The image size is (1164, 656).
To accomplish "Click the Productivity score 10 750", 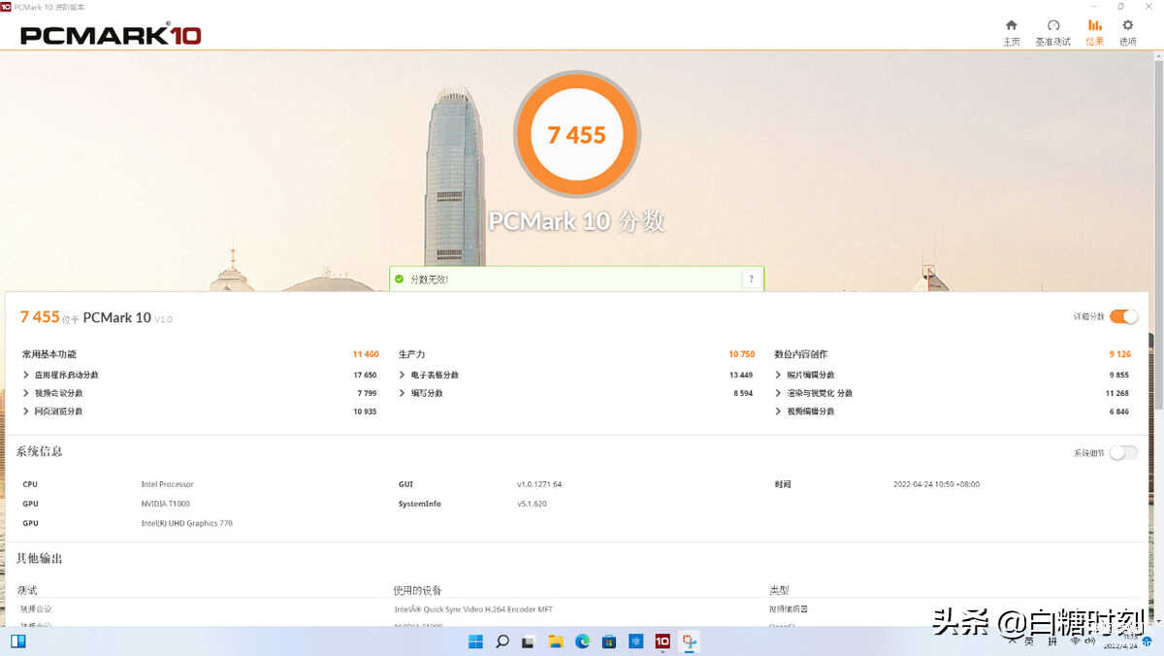I will point(741,354).
